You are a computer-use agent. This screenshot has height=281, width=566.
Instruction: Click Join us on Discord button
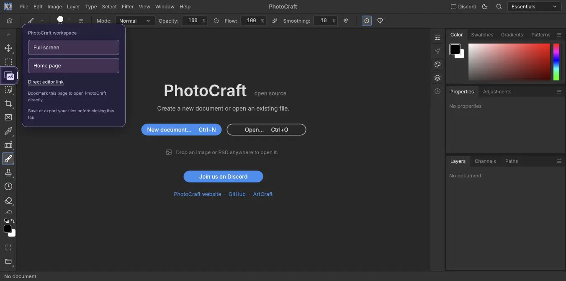point(223,177)
